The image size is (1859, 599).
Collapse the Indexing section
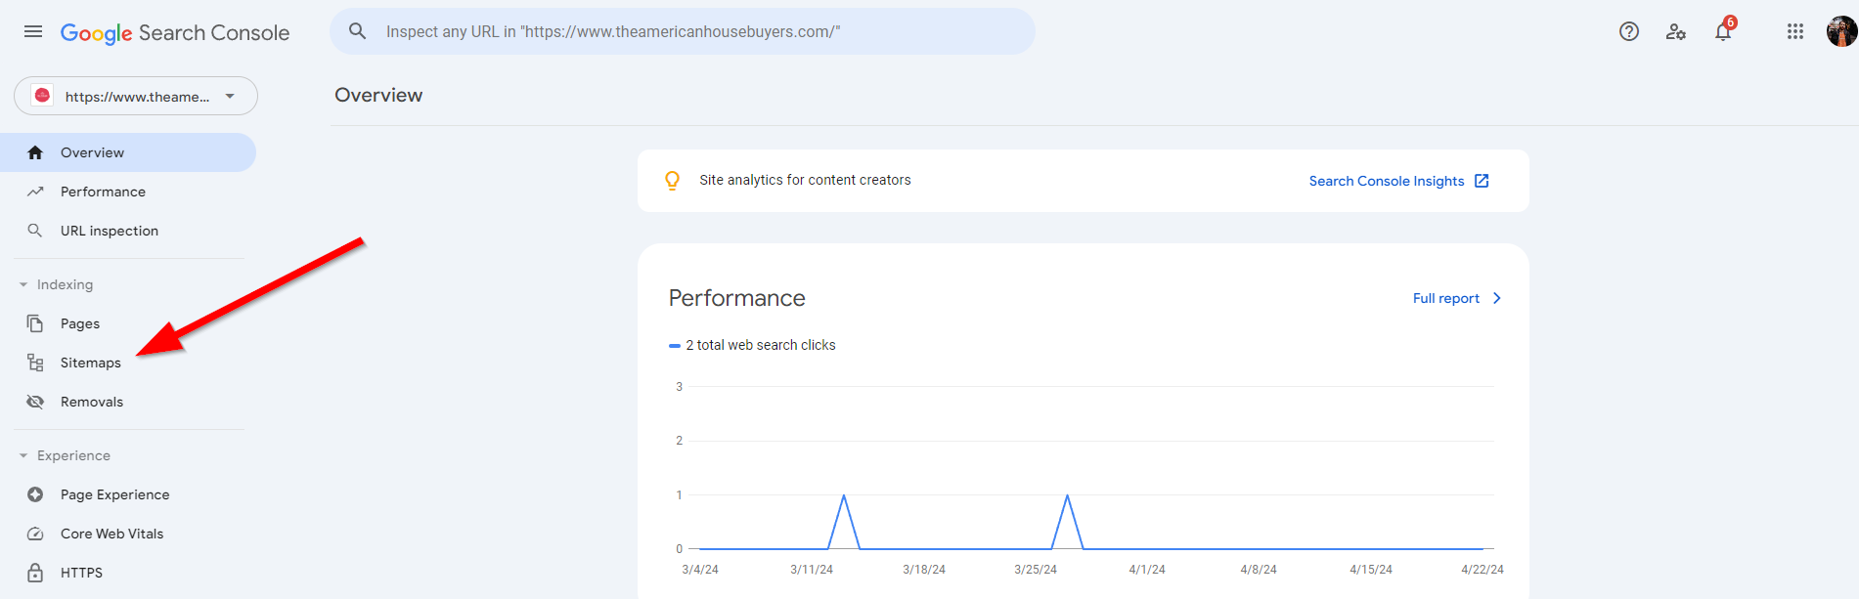tap(56, 284)
